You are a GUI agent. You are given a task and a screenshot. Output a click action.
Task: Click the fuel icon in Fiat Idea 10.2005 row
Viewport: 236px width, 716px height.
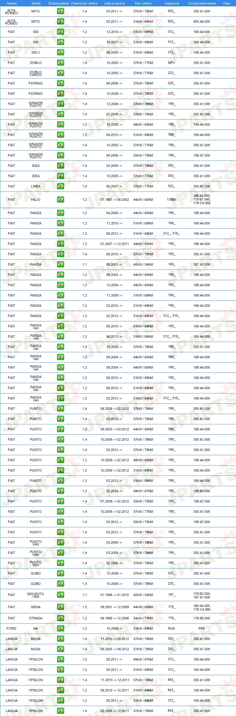tap(60, 176)
